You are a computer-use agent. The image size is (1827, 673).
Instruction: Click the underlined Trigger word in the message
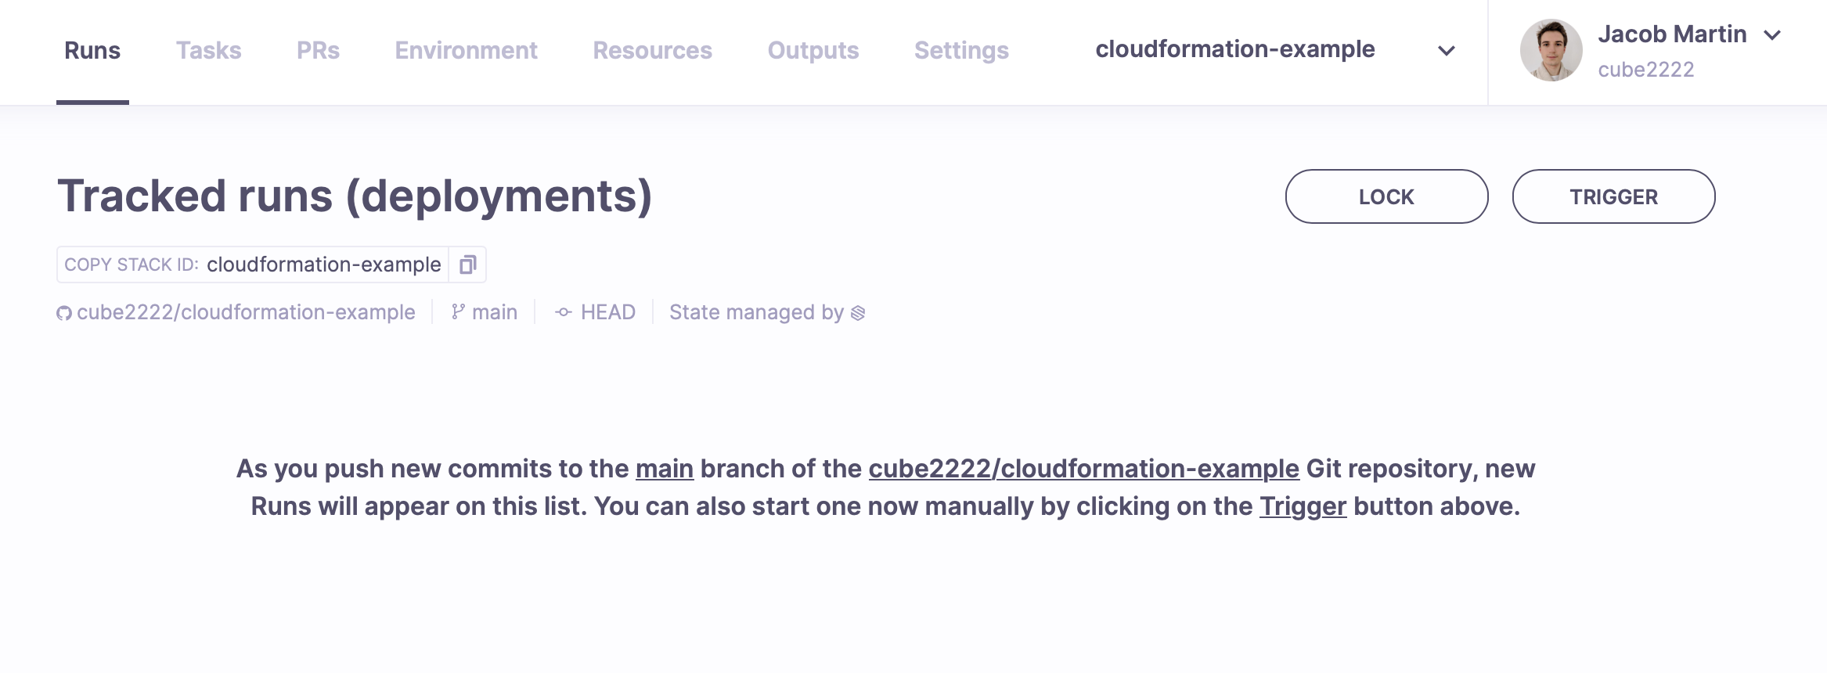point(1303,506)
